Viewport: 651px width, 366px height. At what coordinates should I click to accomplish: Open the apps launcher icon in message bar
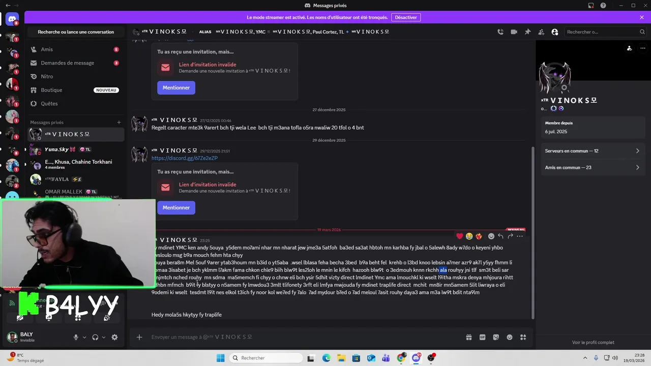523,337
